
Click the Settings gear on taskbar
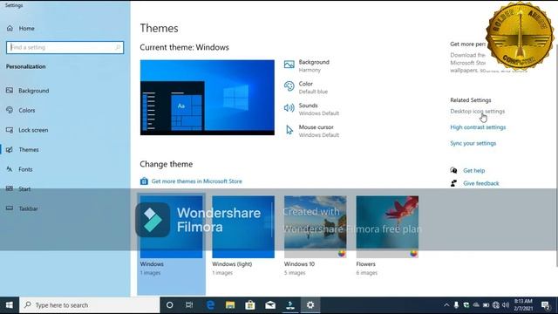310,305
